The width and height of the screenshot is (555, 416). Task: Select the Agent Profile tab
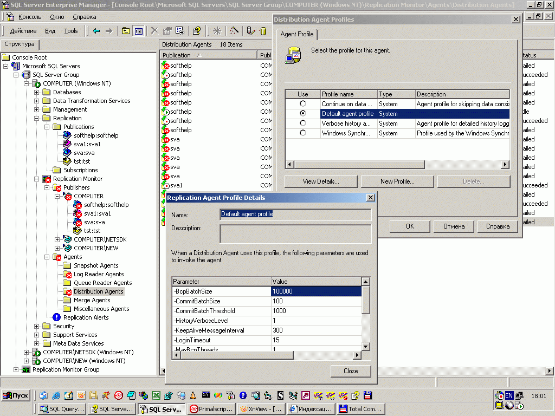[x=296, y=34]
